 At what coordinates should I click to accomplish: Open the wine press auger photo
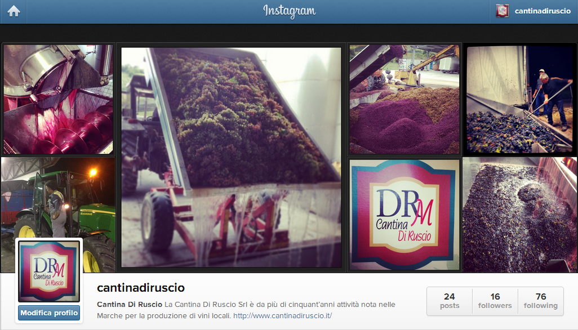[x=58, y=100]
